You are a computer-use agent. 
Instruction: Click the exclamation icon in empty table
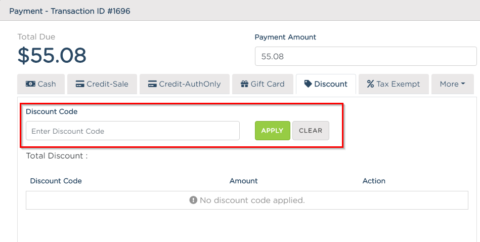click(x=193, y=200)
